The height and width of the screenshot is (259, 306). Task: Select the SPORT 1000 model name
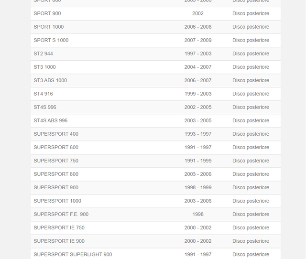click(48, 27)
